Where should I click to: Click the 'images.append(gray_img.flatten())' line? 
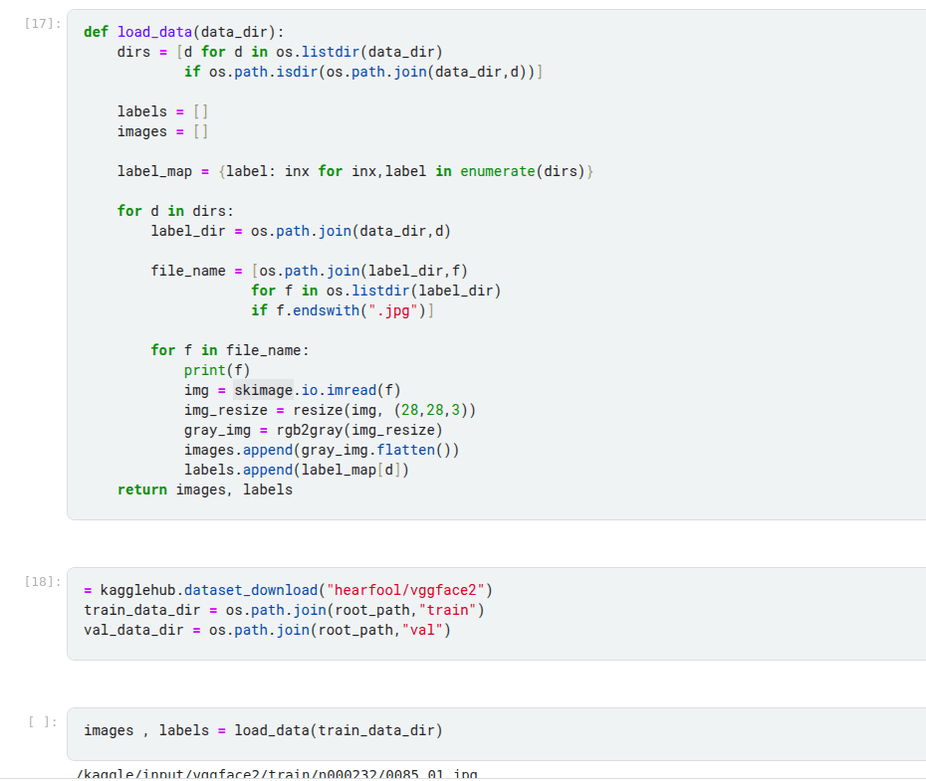coord(322,450)
